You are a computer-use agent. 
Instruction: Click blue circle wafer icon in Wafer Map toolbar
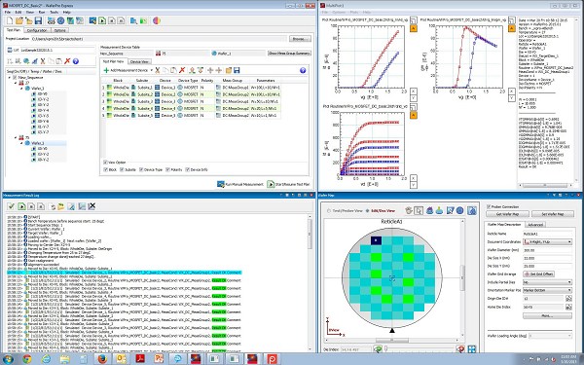click(x=460, y=210)
